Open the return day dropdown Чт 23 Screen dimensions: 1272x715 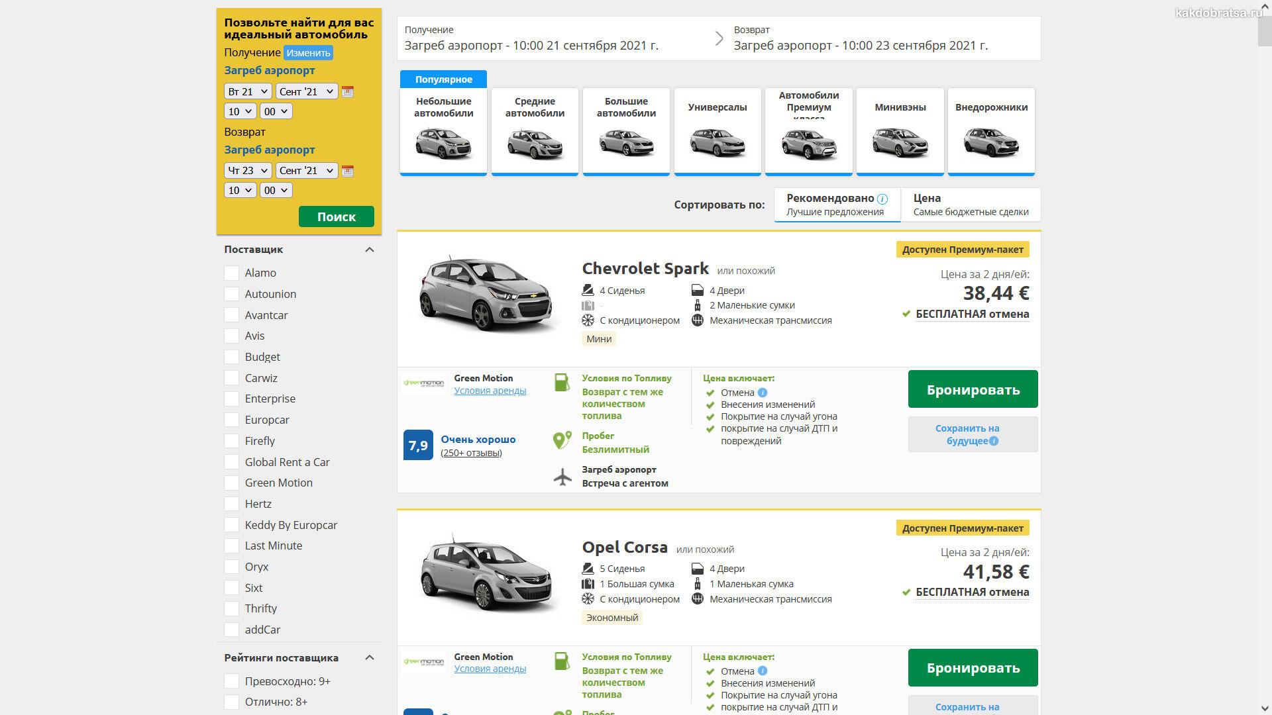point(248,170)
